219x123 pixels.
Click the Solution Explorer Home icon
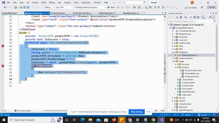click(177, 17)
